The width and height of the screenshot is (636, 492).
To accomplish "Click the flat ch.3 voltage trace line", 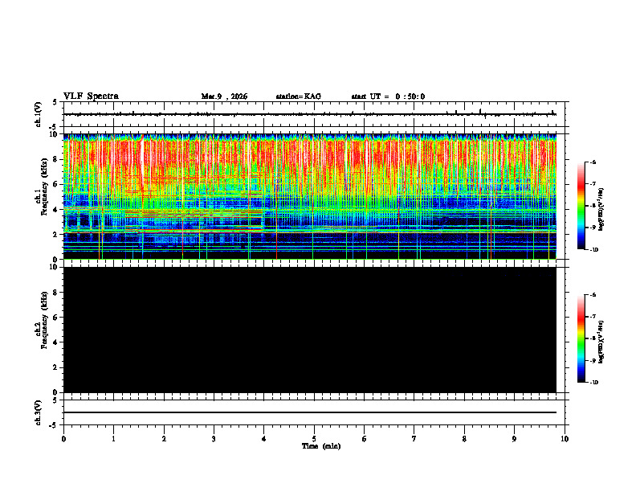I will click(310, 412).
